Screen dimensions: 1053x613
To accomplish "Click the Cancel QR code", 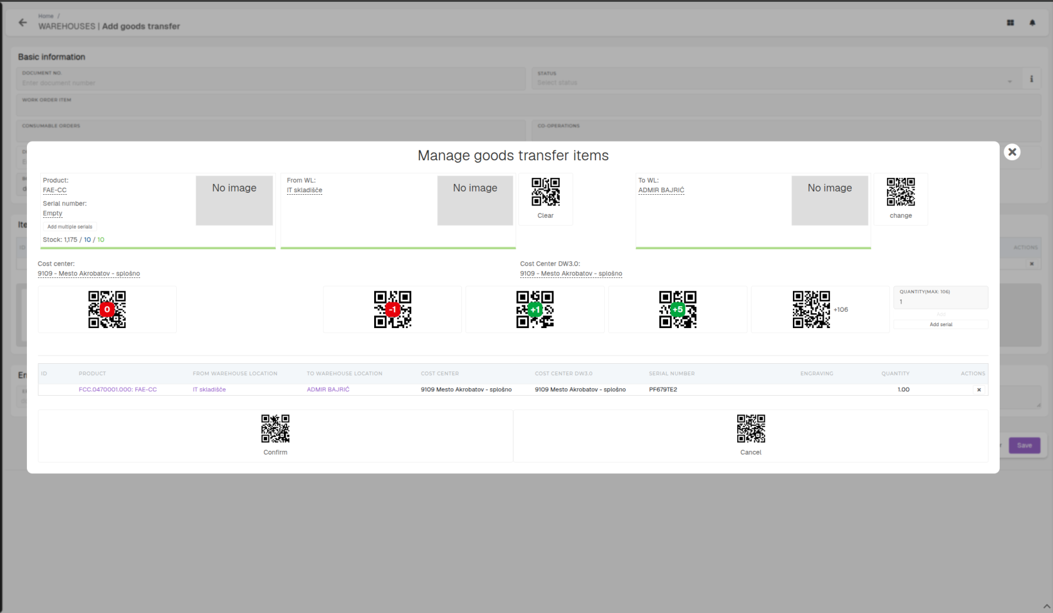I will [751, 428].
